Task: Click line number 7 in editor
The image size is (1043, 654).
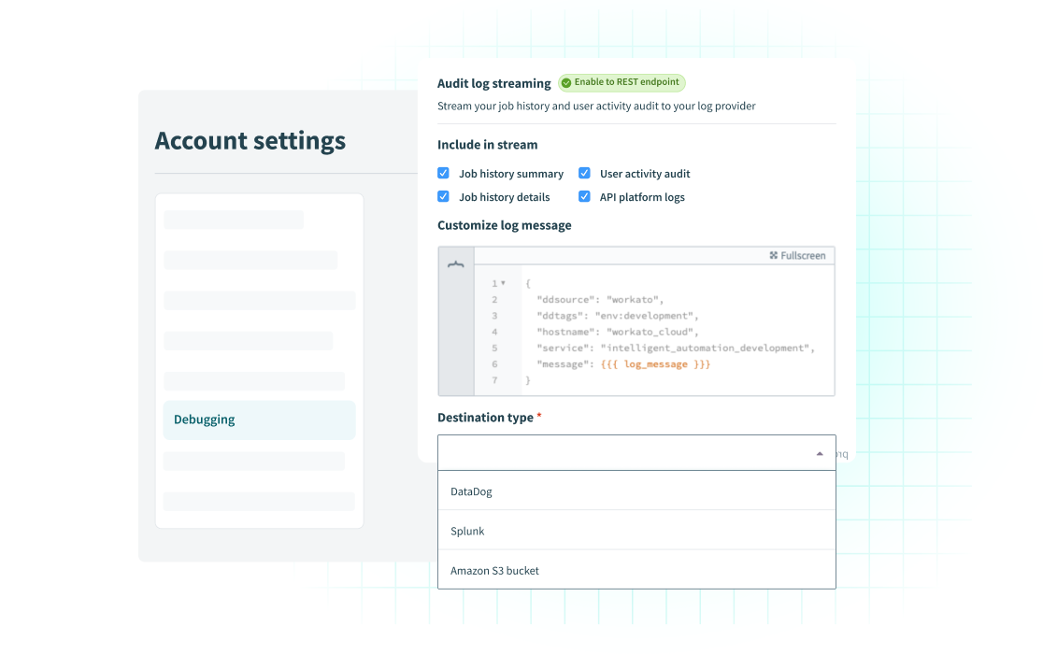Action: point(494,380)
